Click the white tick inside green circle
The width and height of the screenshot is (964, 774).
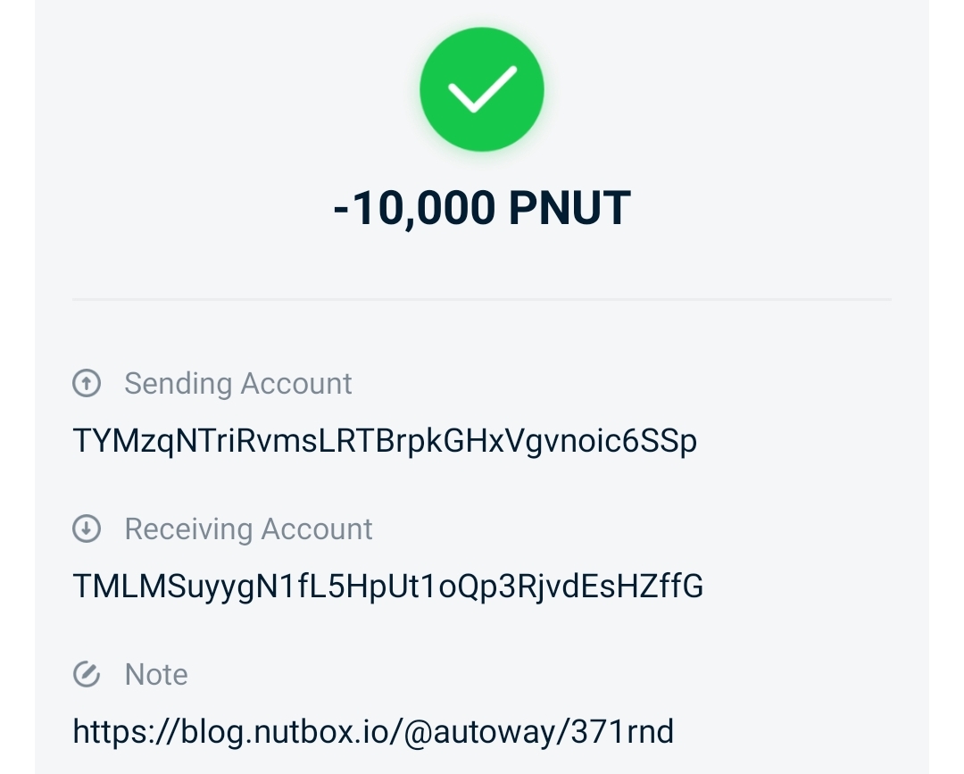pyautogui.click(x=482, y=89)
